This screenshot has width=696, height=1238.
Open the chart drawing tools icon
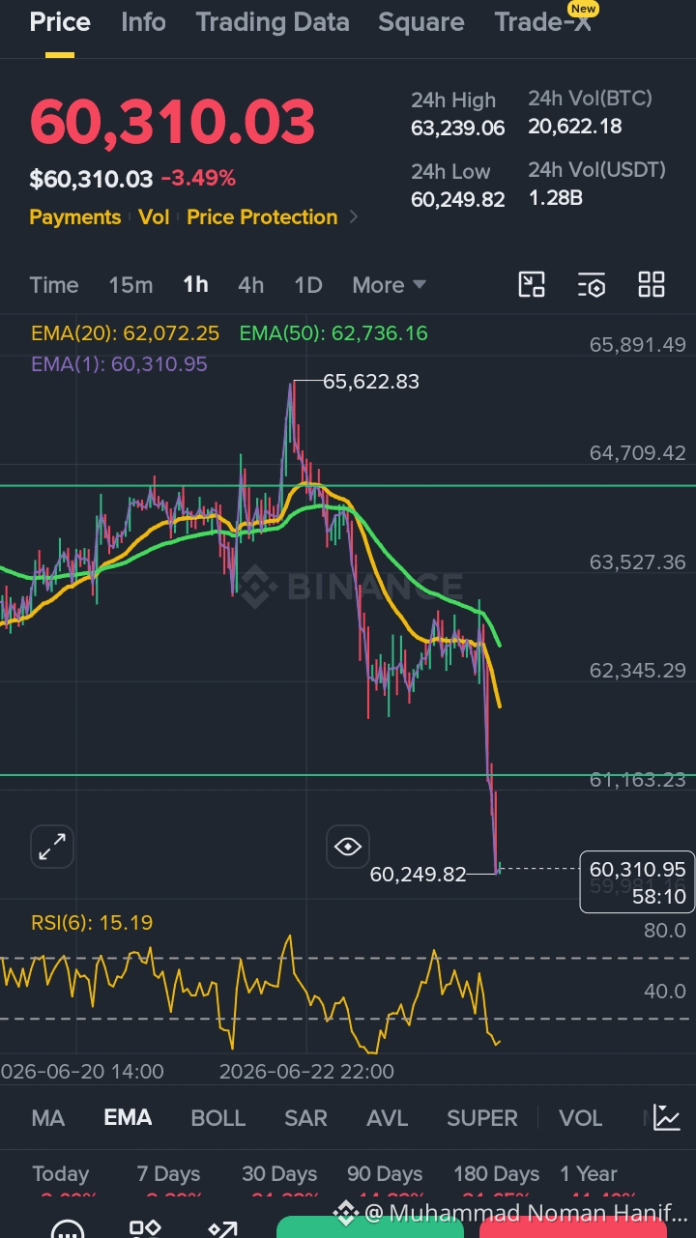(x=532, y=284)
